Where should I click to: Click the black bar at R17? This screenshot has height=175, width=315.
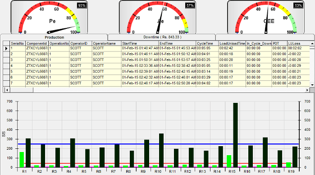click(x=265, y=152)
